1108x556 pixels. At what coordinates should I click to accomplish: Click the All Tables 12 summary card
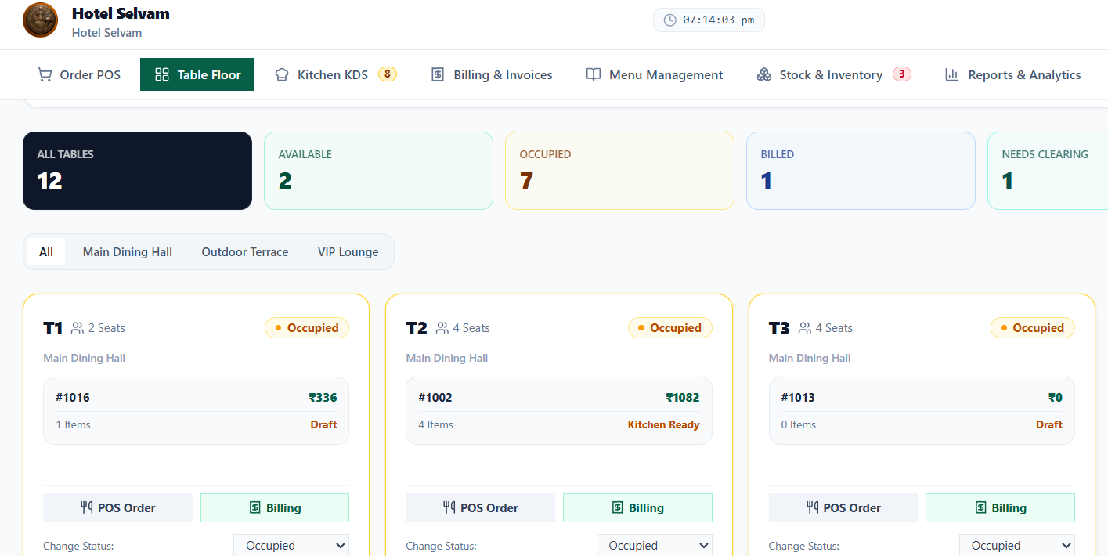(137, 171)
